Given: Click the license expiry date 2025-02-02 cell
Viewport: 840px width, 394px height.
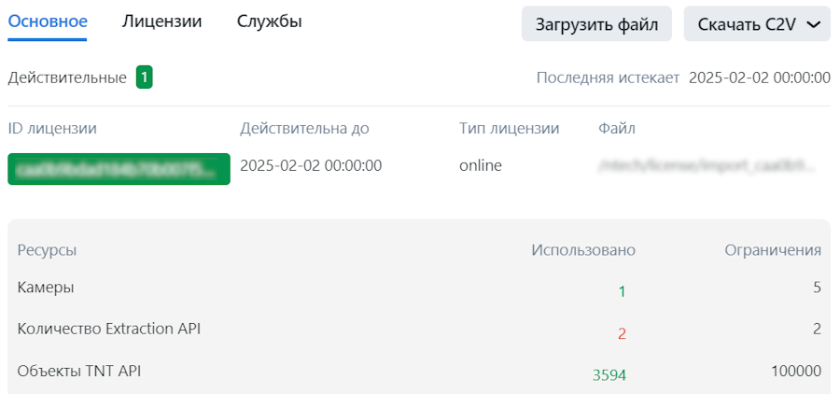Looking at the screenshot, I should point(311,166).
